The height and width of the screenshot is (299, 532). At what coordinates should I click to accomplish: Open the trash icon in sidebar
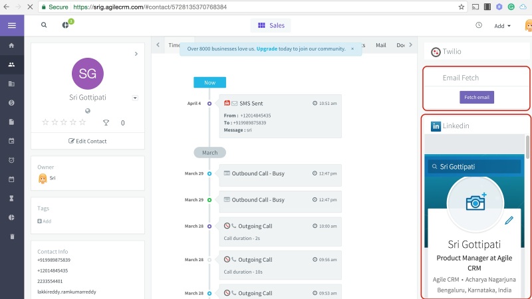(12, 237)
